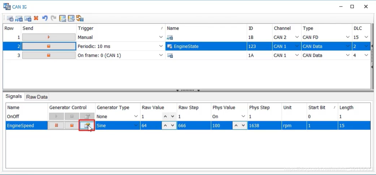Click the ID column header
The image size is (376, 175).
tap(259, 28)
